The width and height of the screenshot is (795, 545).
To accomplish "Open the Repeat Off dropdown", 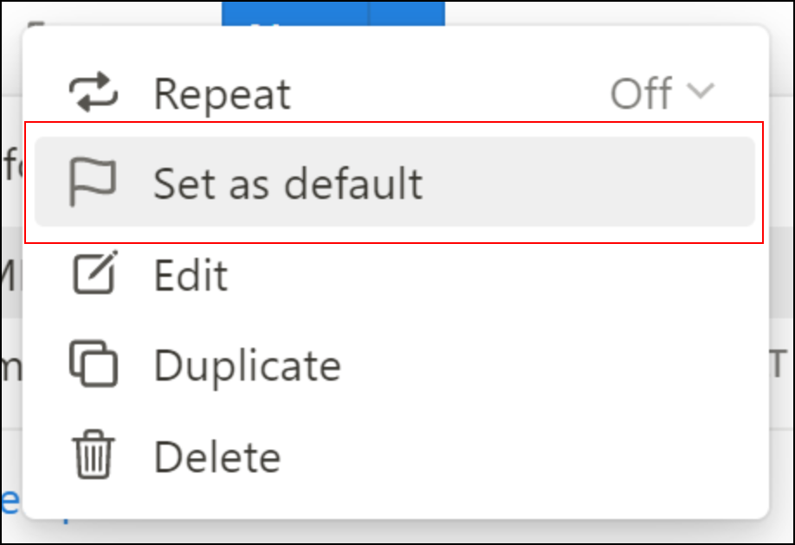I will point(662,93).
